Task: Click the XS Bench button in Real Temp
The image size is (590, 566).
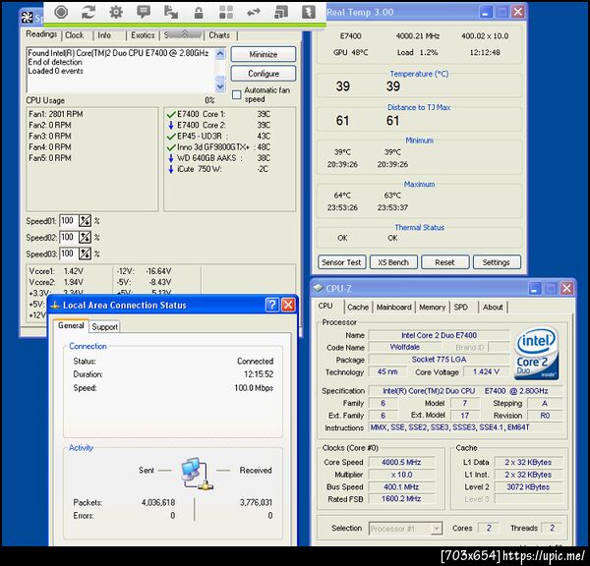Action: pos(393,262)
